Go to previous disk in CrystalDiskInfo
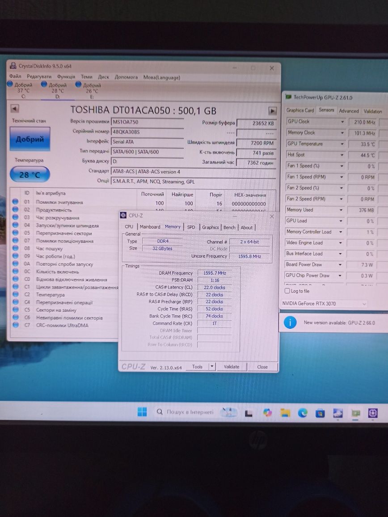 15,109
